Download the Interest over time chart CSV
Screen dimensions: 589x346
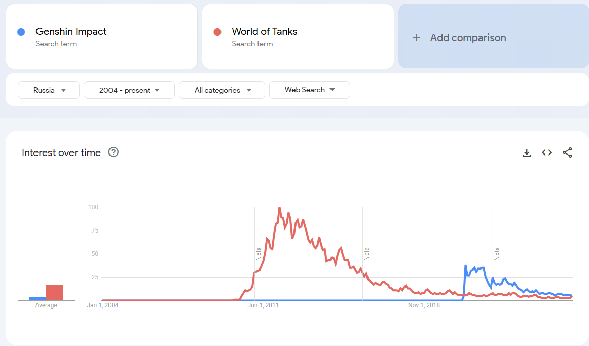(x=527, y=153)
